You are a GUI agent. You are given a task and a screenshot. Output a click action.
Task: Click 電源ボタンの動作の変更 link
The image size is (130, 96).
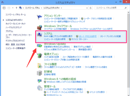(x=103, y=57)
